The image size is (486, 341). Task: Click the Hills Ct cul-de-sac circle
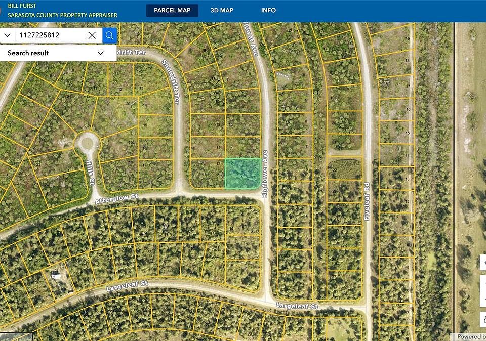click(88, 142)
